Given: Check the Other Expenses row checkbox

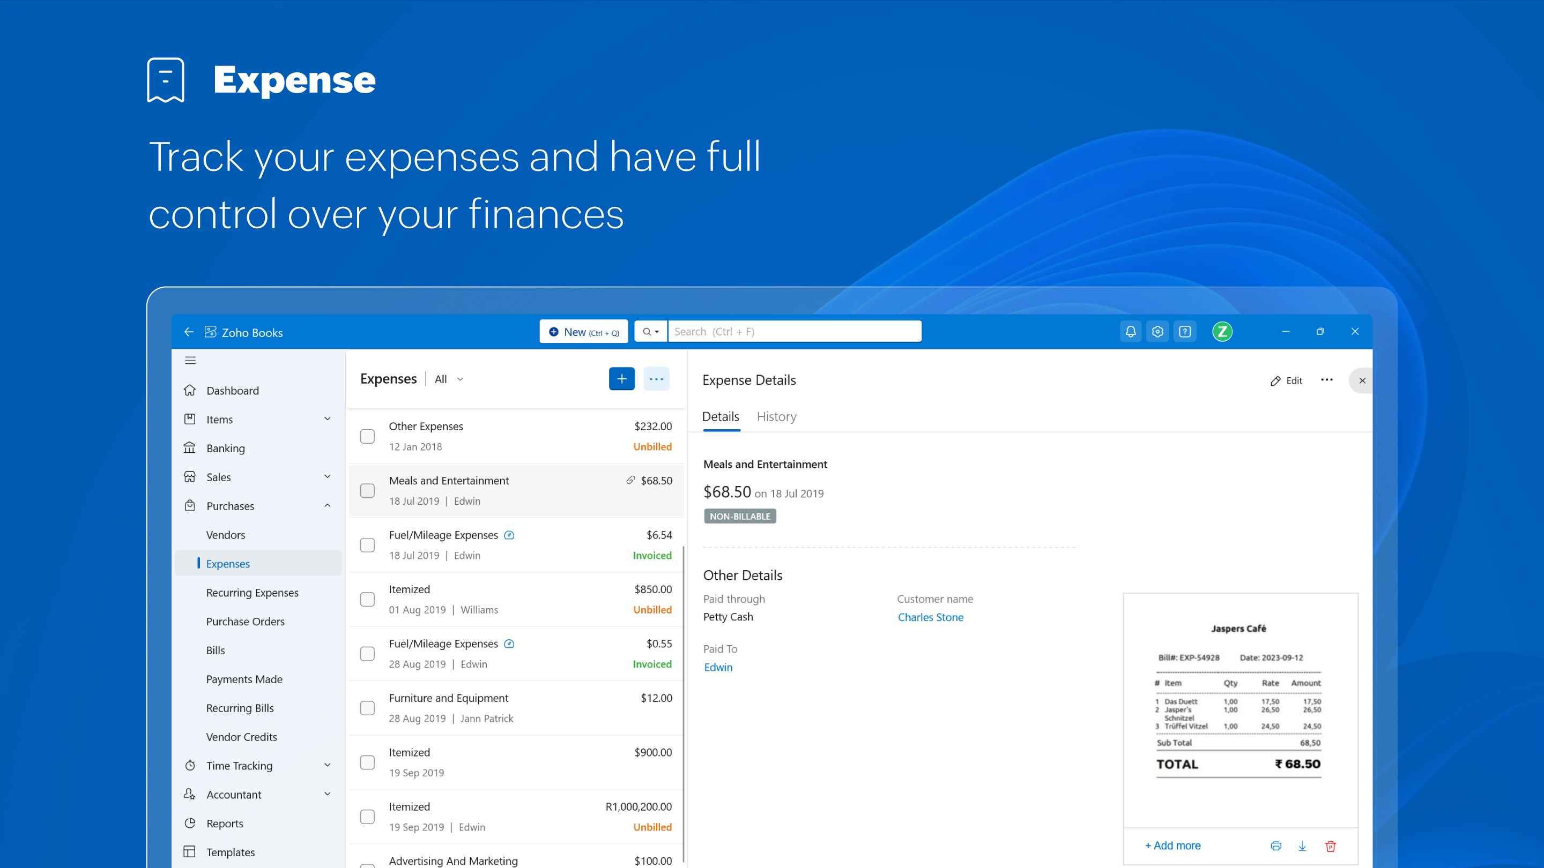Looking at the screenshot, I should coord(367,437).
